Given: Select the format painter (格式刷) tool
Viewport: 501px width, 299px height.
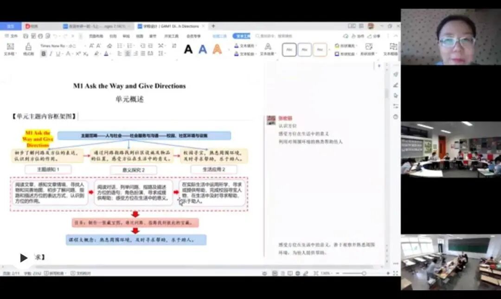Looking at the screenshot, I should (28, 50).
